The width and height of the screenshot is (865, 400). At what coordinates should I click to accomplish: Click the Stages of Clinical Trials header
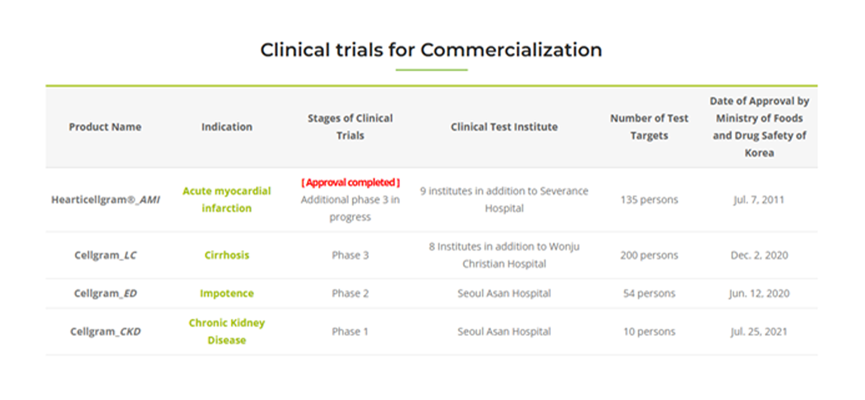(x=350, y=127)
